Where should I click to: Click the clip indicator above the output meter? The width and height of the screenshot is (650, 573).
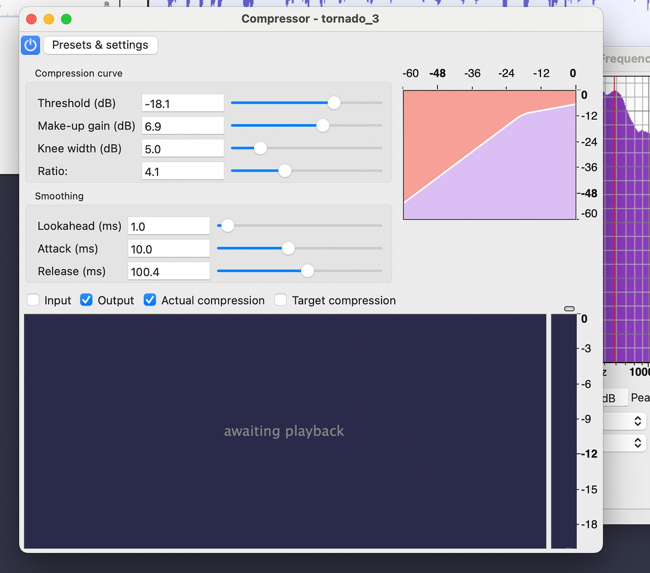[569, 309]
